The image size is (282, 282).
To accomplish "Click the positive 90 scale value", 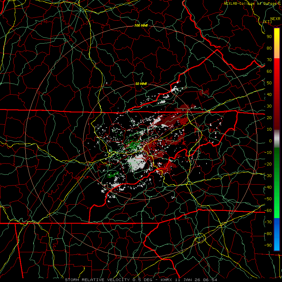I will [269, 37].
